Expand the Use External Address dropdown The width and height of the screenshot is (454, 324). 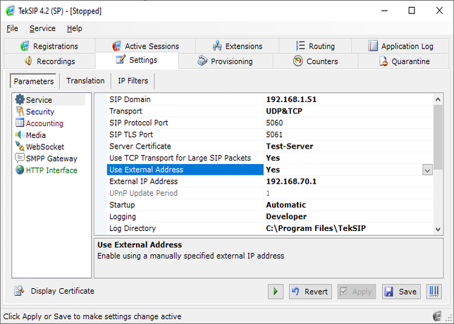click(427, 170)
